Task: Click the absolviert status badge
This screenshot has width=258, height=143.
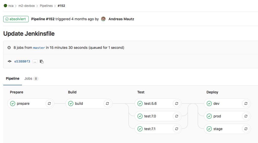Action: pos(16,19)
